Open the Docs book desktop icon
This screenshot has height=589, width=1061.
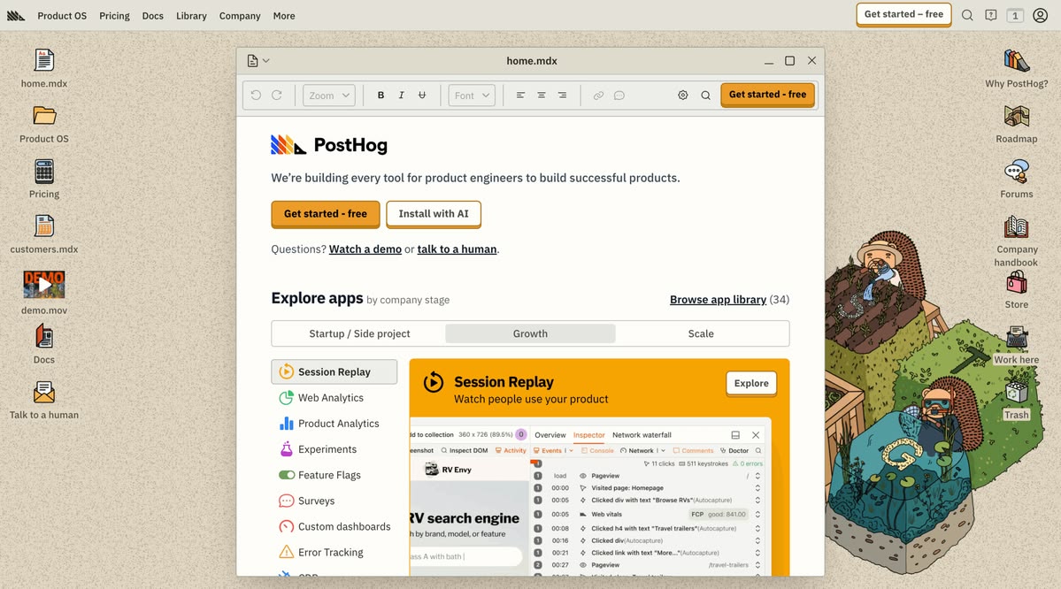coord(44,337)
